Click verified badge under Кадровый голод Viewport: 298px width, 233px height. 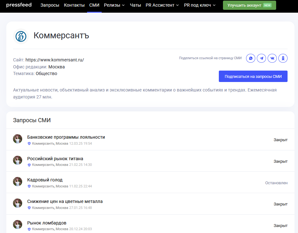click(x=29, y=186)
